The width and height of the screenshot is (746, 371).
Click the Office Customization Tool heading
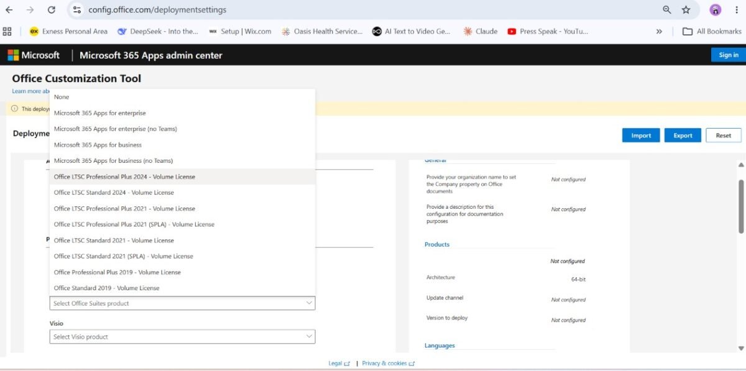click(x=76, y=78)
